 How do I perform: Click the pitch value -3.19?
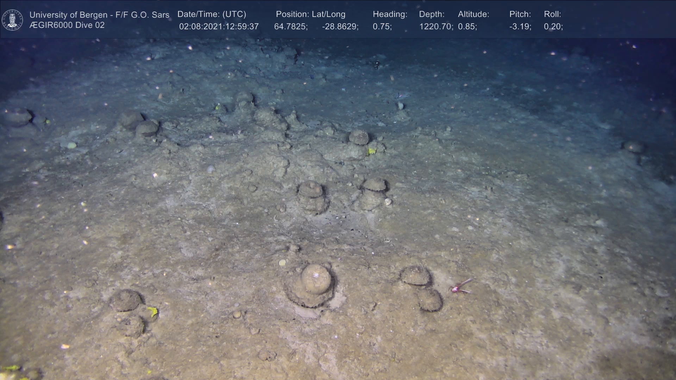(x=520, y=27)
